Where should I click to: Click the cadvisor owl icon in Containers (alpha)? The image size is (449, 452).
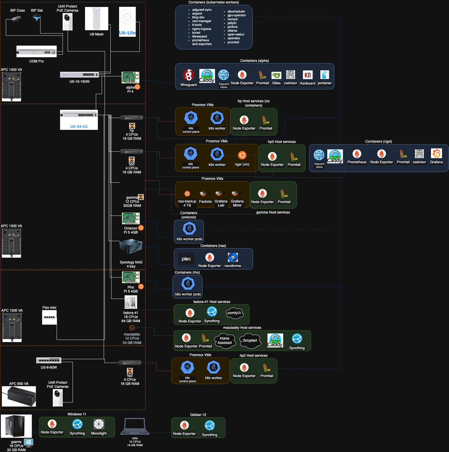tap(290, 75)
